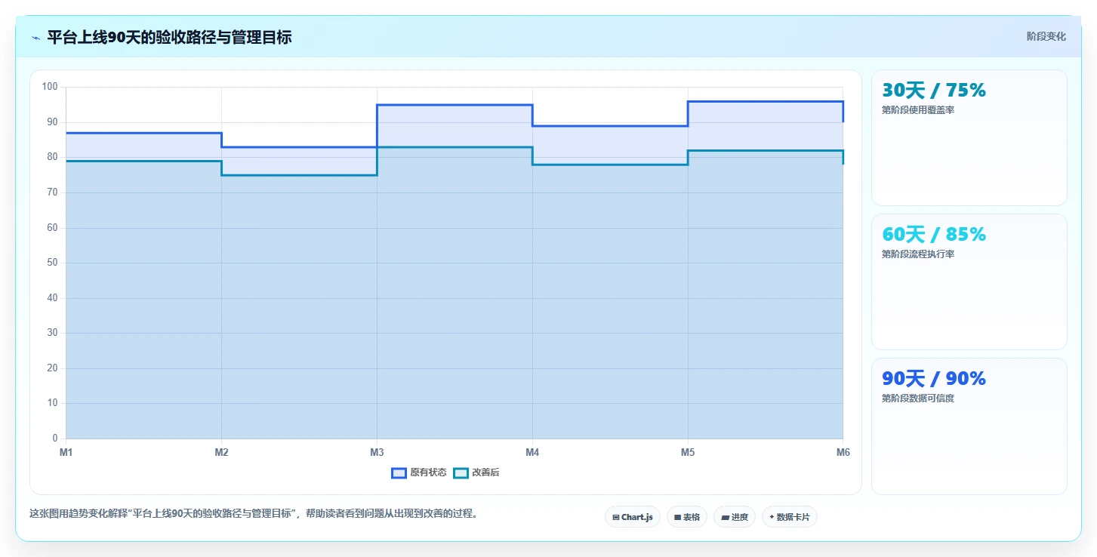Click the M1 x-axis label

[66, 453]
